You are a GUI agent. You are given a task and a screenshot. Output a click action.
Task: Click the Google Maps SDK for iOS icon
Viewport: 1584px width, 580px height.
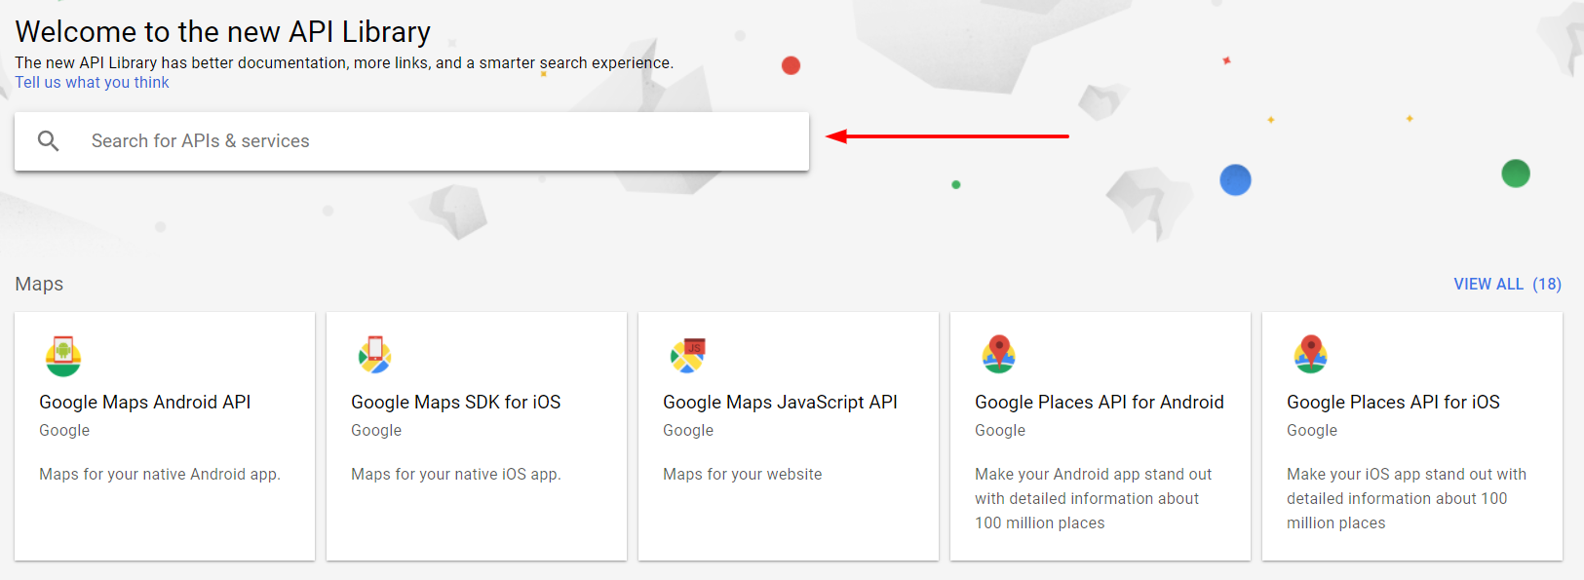(x=375, y=355)
